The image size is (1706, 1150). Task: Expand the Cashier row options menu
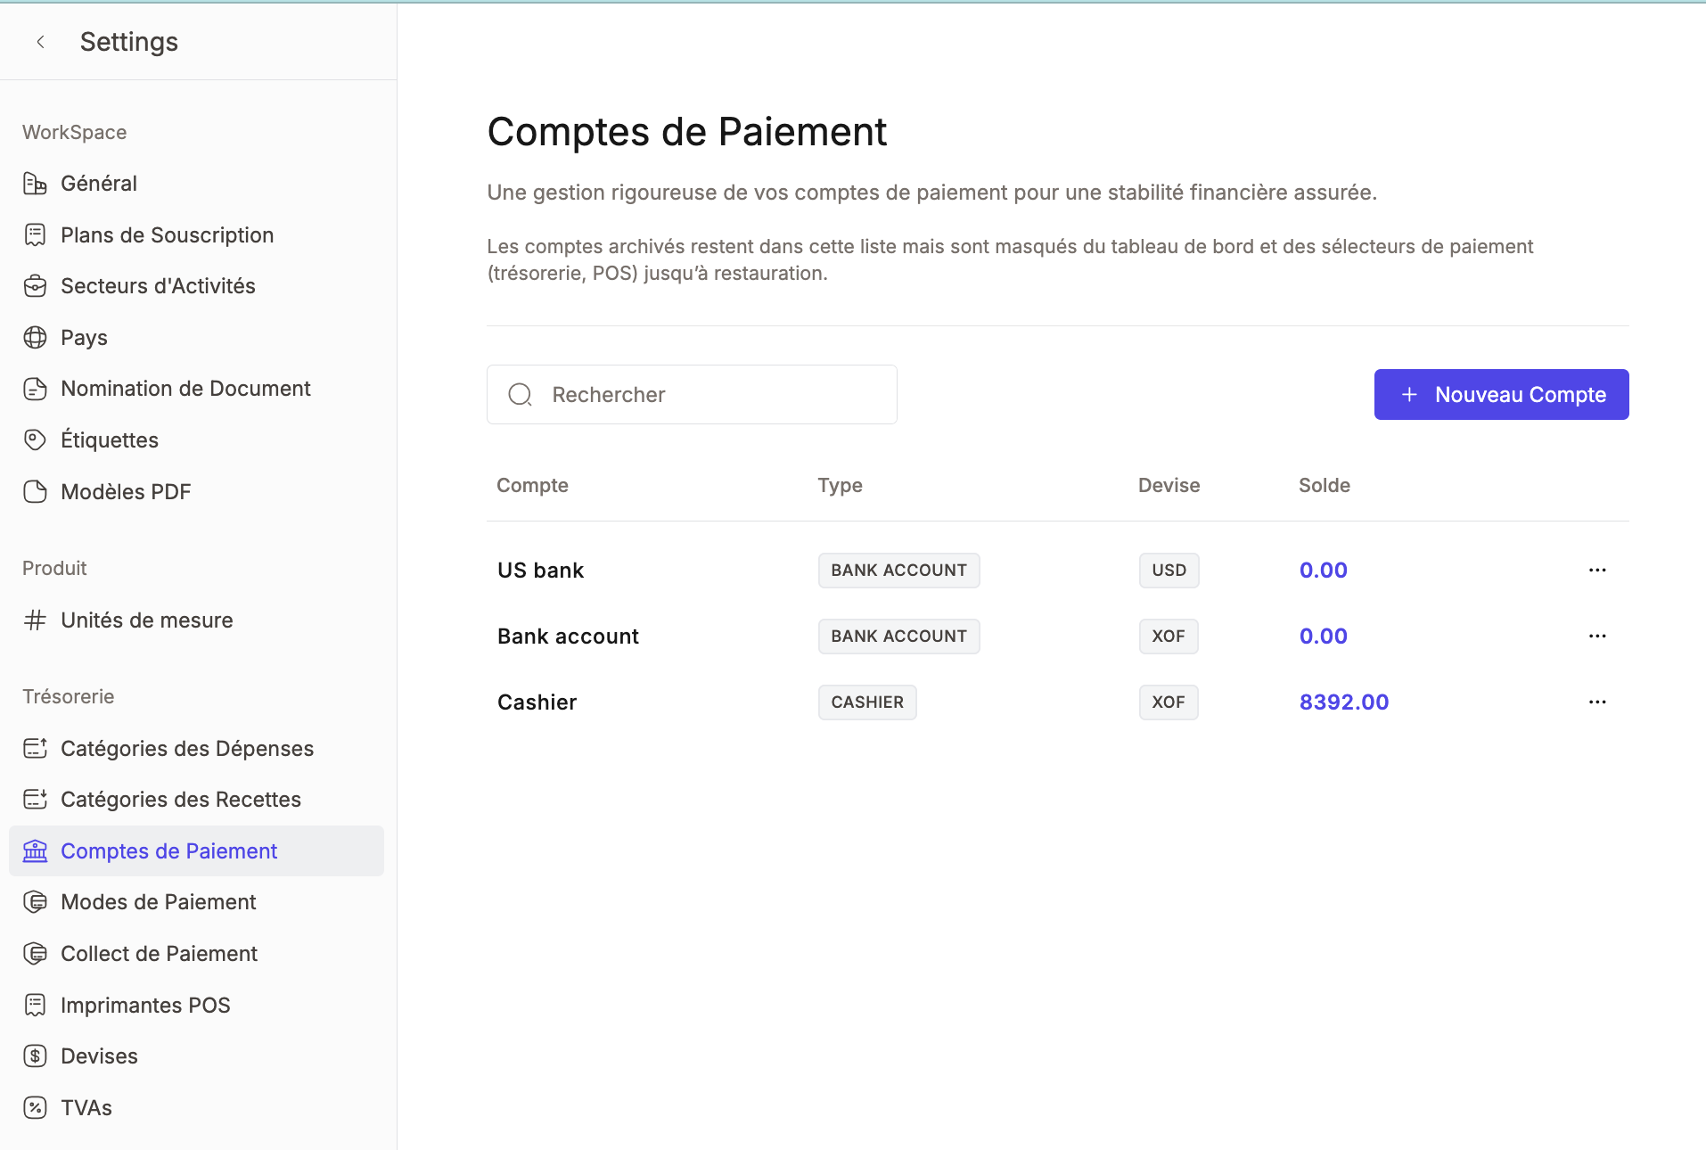[1596, 702]
